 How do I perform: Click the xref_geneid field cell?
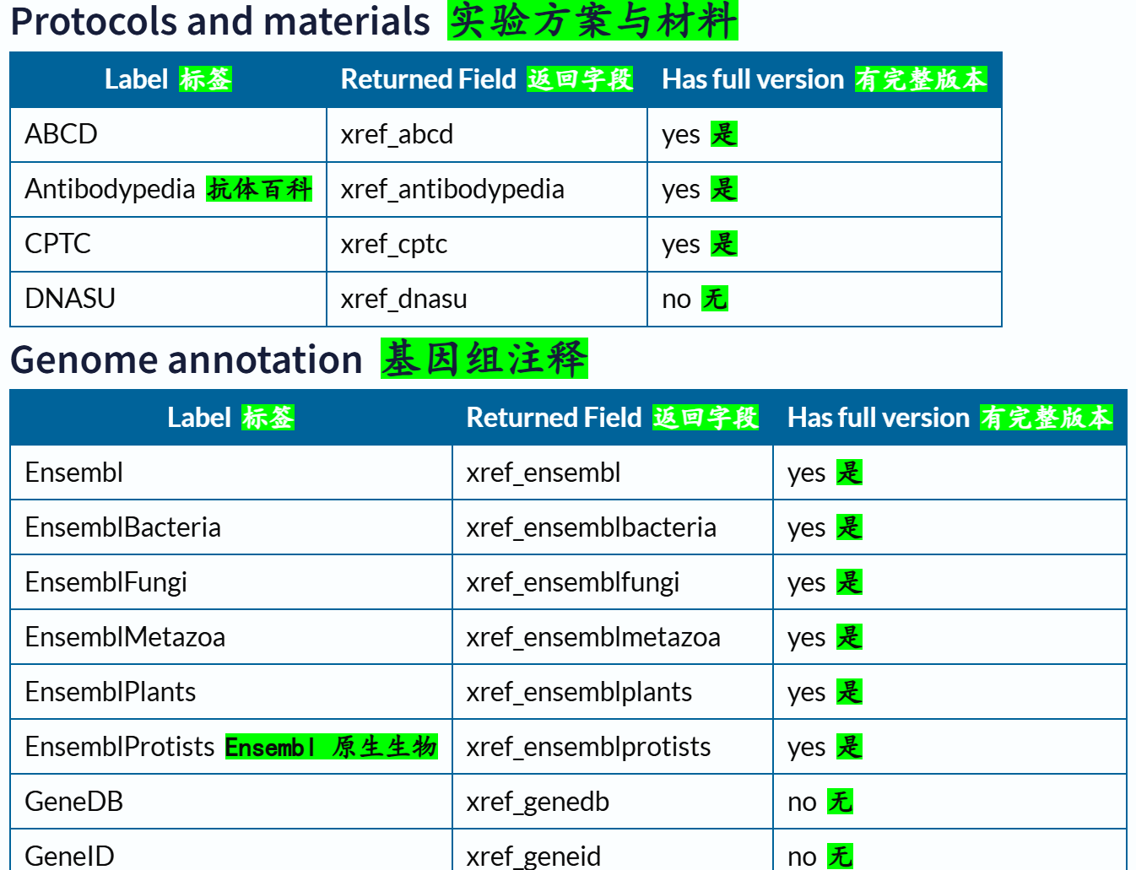click(x=613, y=850)
